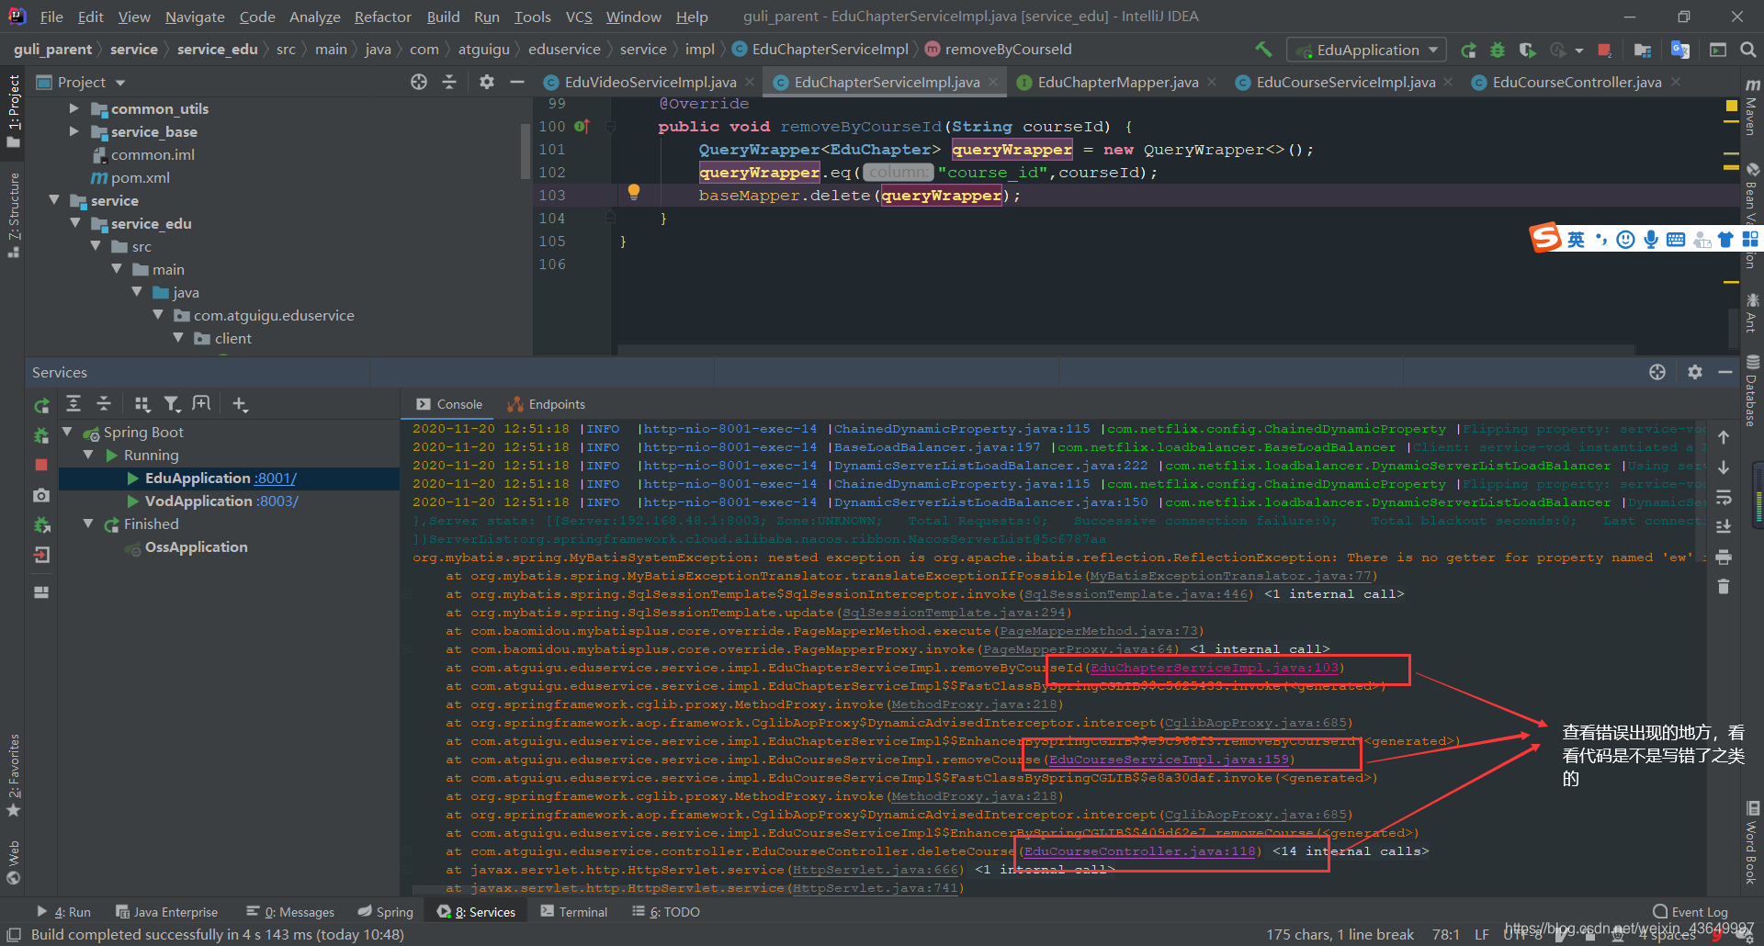Image resolution: width=1764 pixels, height=946 pixels.
Task: Select OssApplication in Finished services
Action: (x=196, y=546)
